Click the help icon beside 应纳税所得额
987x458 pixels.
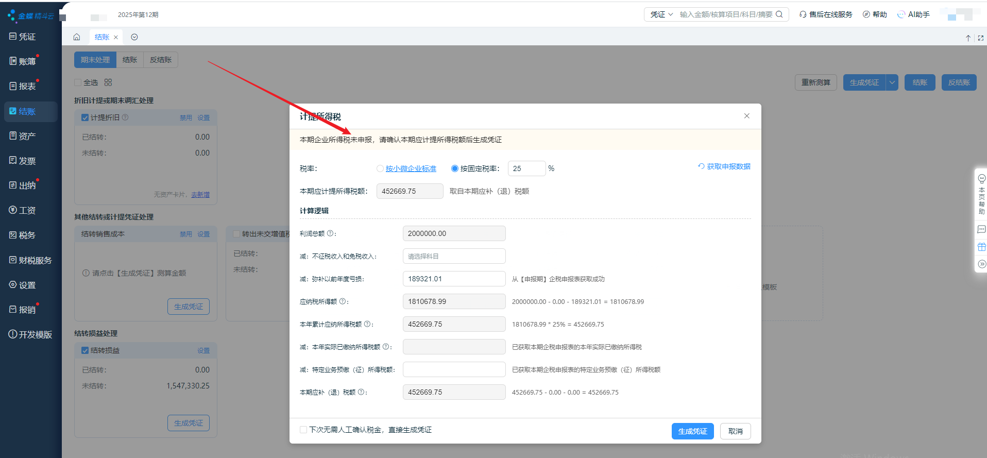pyautogui.click(x=343, y=301)
